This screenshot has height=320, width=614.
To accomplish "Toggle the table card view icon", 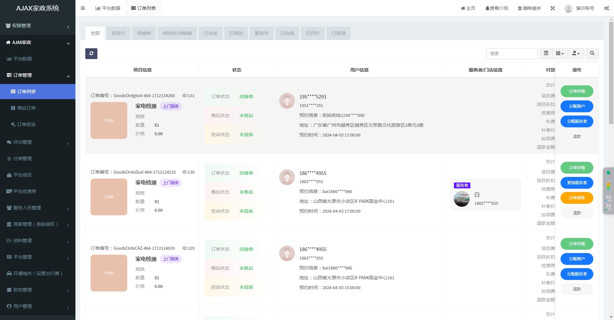I will point(546,53).
